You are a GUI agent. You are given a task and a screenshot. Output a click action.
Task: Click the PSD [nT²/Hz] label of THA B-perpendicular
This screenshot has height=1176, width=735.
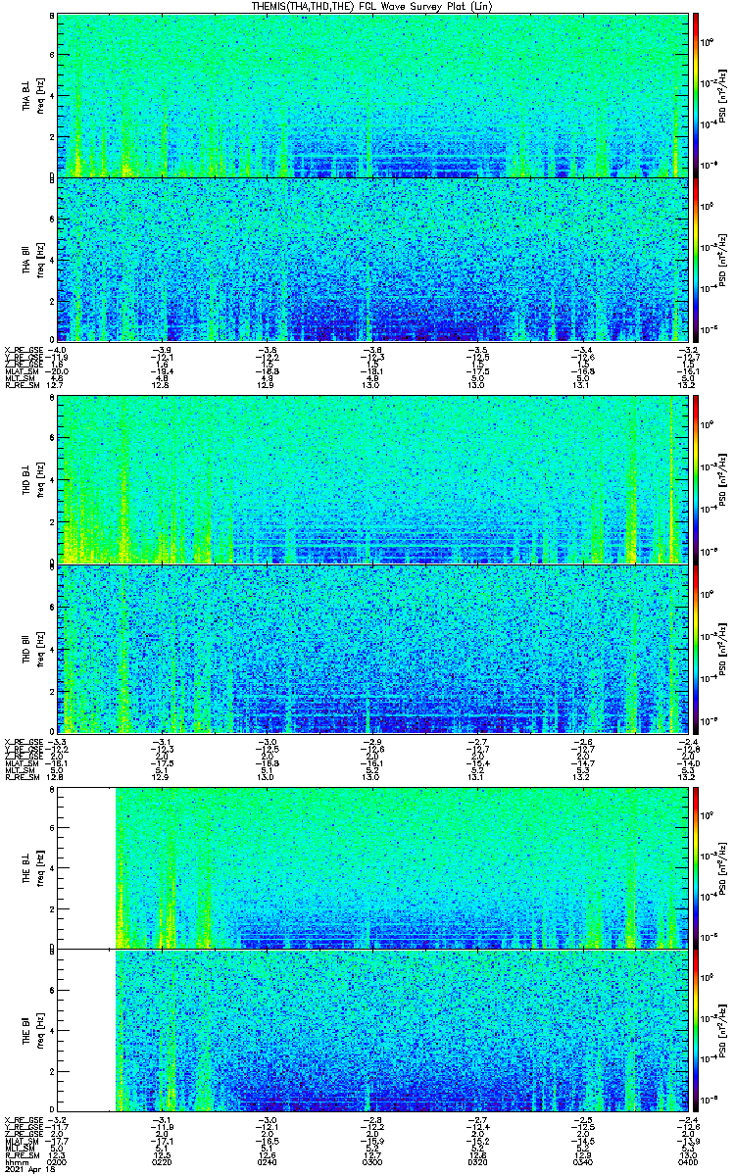[721, 94]
